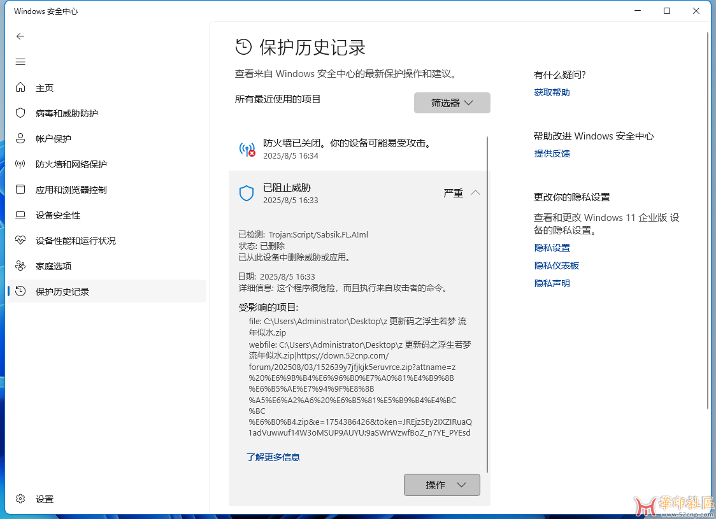Collapse the 已阻止威胁 entry chevron
This screenshot has width=716, height=519.
tap(475, 192)
